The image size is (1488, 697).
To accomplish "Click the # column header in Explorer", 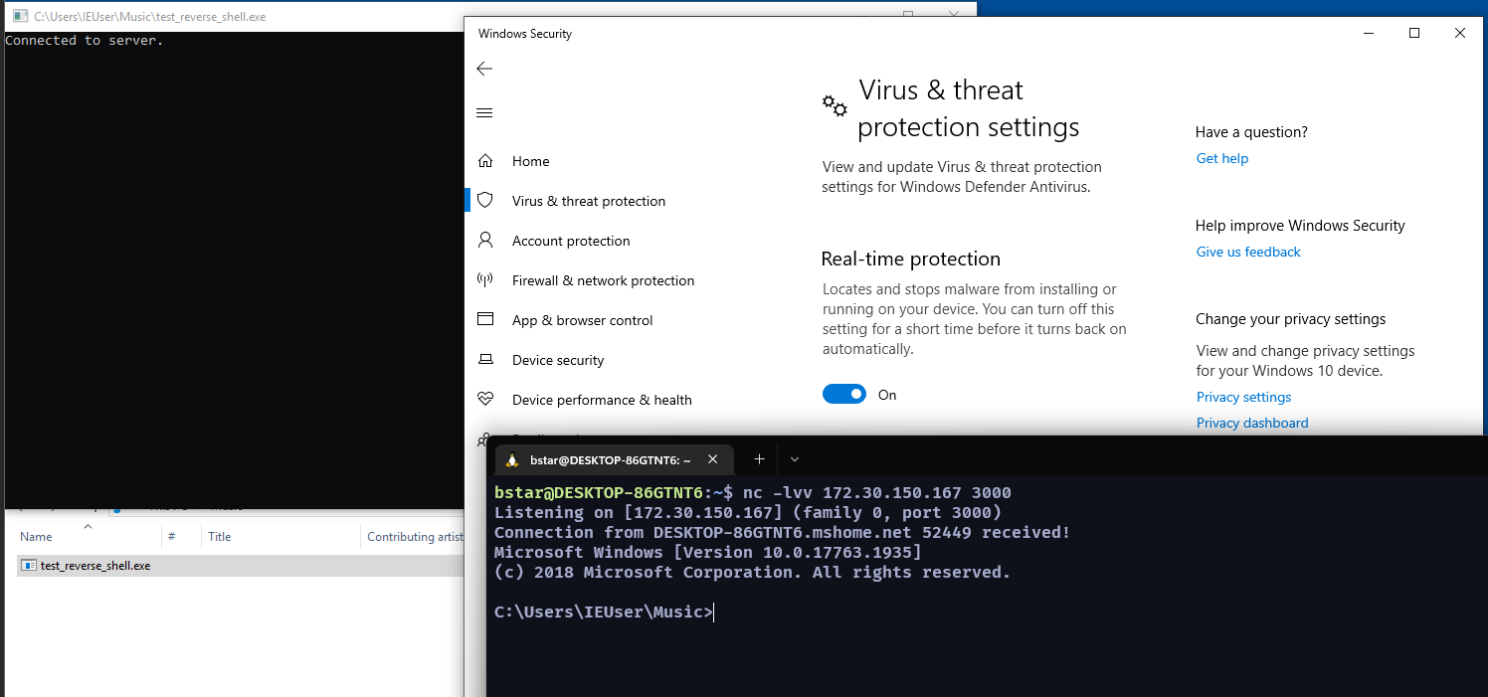I will click(x=172, y=536).
